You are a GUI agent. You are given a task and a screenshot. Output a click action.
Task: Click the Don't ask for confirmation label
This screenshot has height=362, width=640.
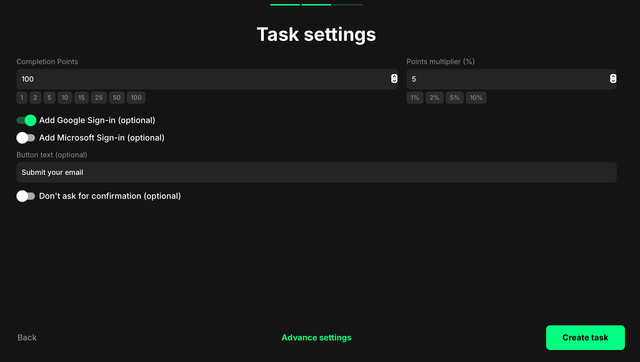click(110, 196)
